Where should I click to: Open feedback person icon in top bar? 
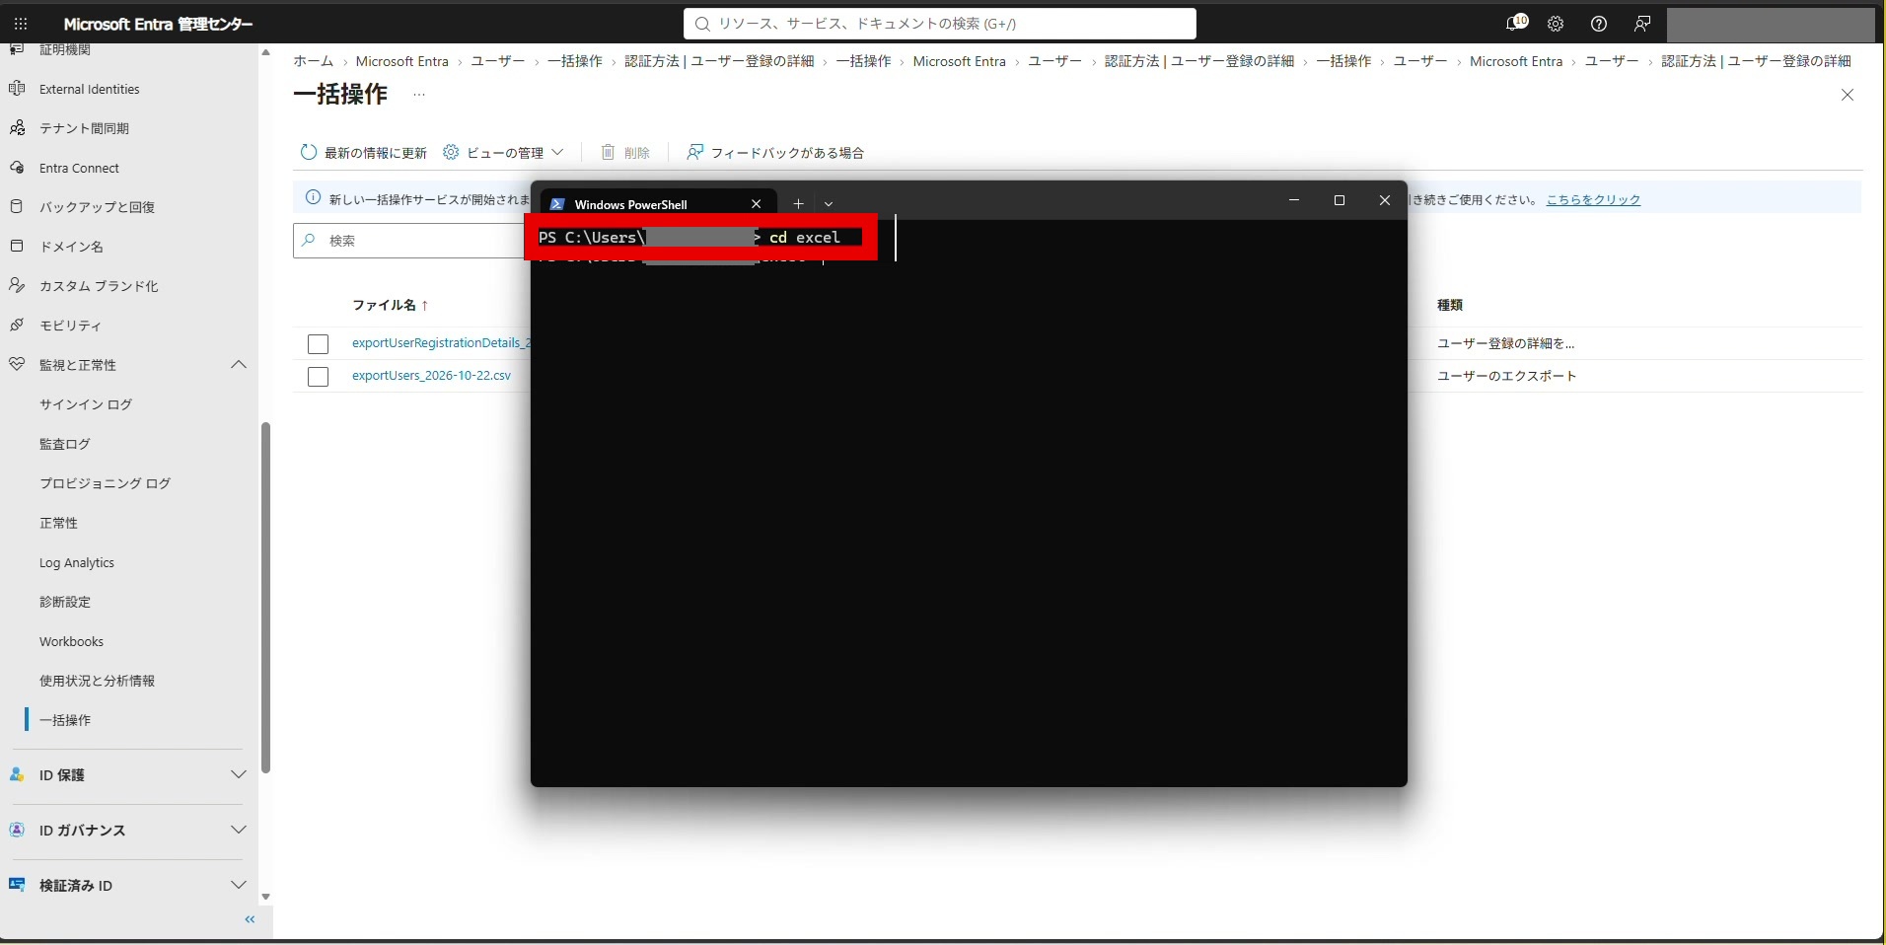coord(1642,24)
